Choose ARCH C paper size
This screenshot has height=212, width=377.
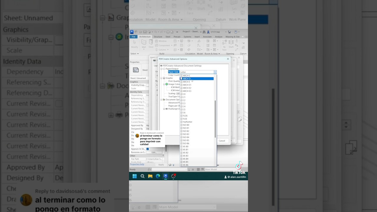pos(197,76)
